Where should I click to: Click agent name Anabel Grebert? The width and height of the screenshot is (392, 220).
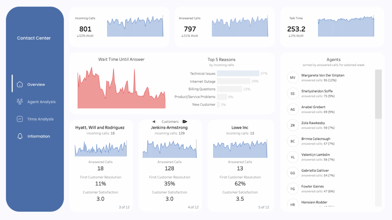pos(313,107)
